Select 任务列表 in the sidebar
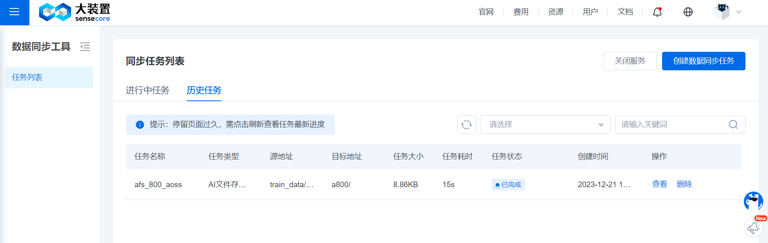The width and height of the screenshot is (768, 243). tap(49, 78)
